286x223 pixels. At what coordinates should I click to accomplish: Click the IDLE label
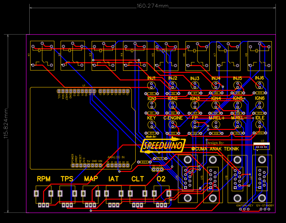(x=260, y=118)
